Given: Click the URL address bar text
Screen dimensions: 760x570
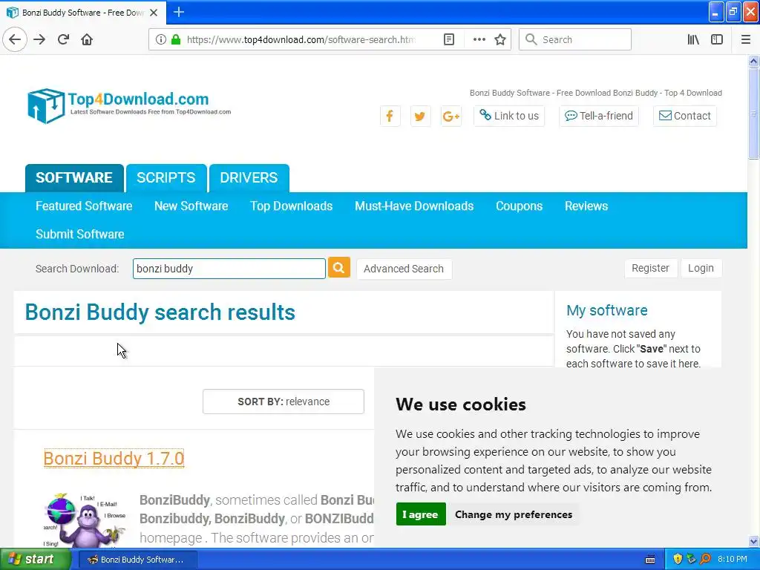Looking at the screenshot, I should 301,39.
